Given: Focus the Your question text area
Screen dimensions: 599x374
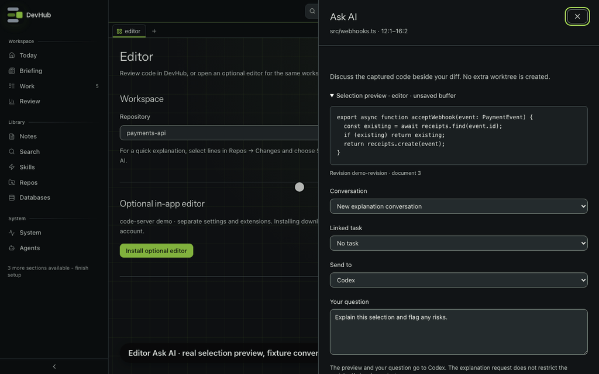Looking at the screenshot, I should click(459, 332).
